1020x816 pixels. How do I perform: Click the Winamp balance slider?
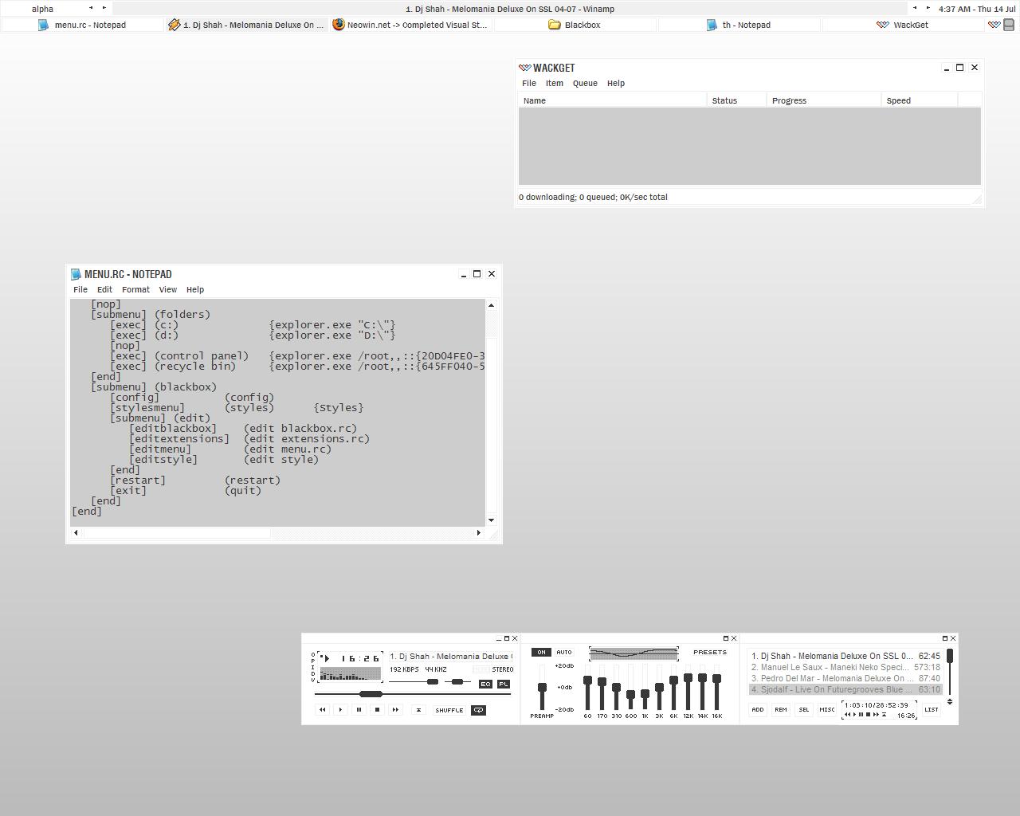[x=457, y=682]
